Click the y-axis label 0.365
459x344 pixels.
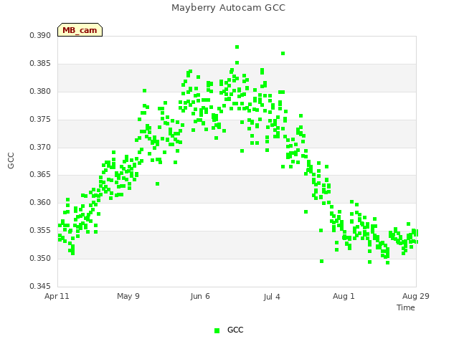[x=40, y=175]
